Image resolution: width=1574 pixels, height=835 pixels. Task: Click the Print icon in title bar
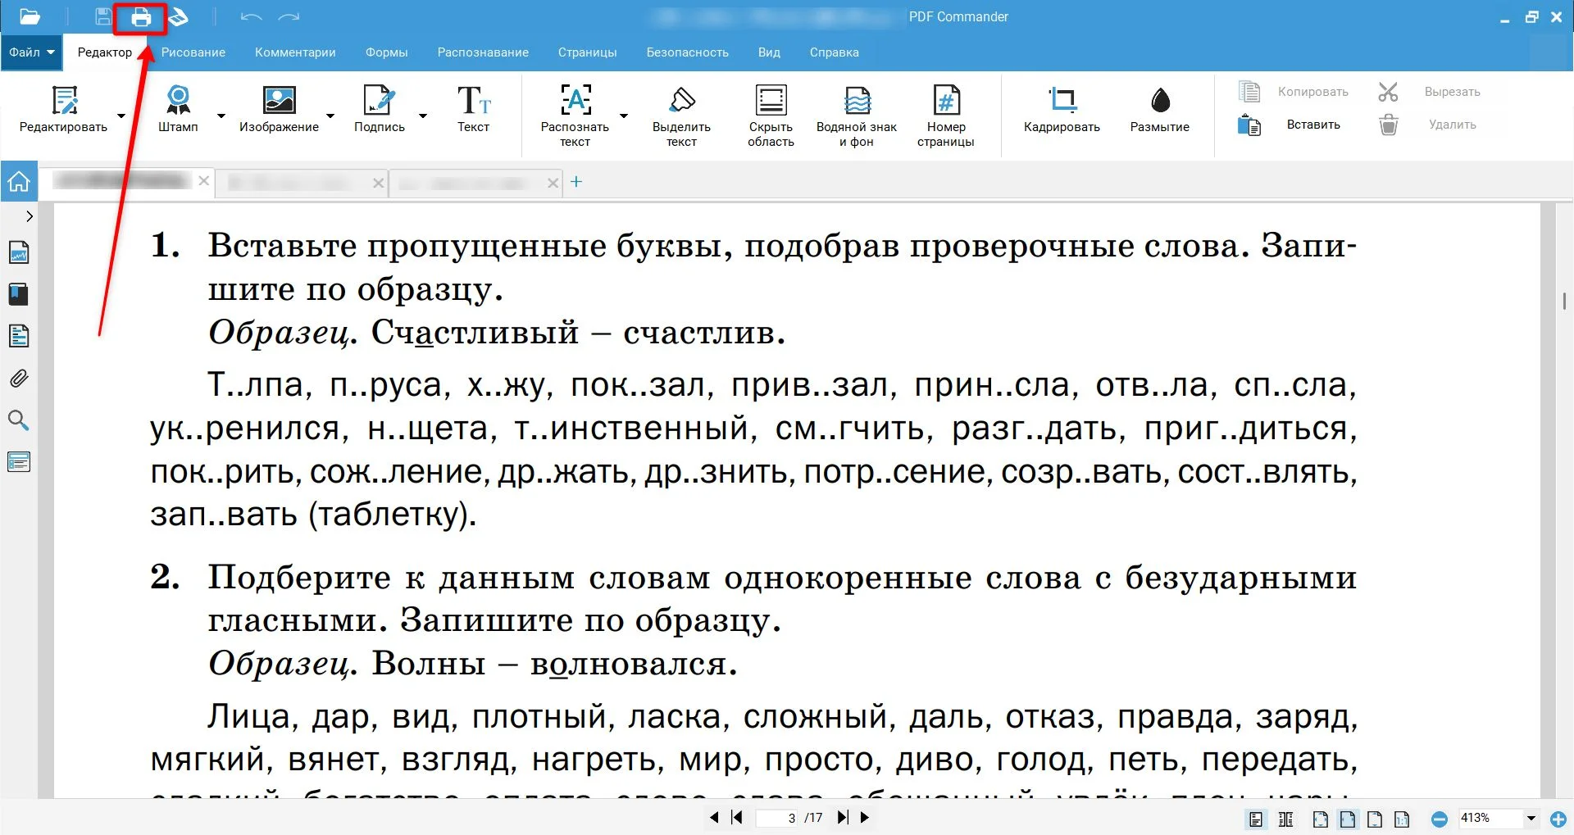coord(141,17)
